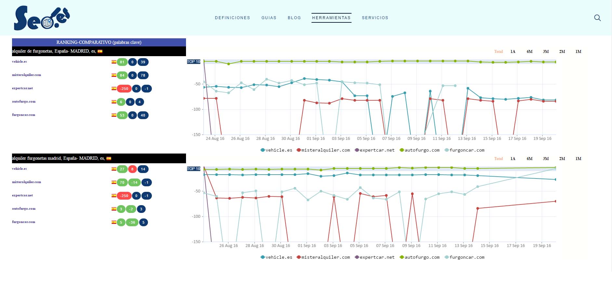
Task: Toggle furgoncar.com series in second chart legend
Action: coord(464,257)
